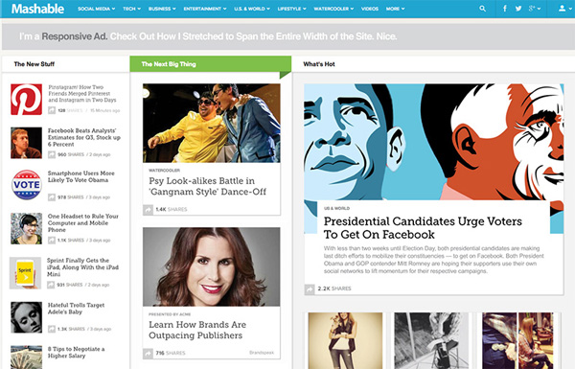Open Hateful Trolls Target Adele's Baby article
The height and width of the screenshot is (369, 575).
tap(76, 309)
